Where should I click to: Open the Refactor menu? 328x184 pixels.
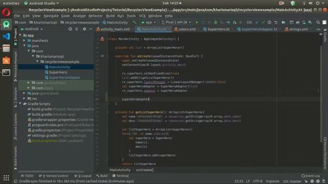tap(95, 16)
